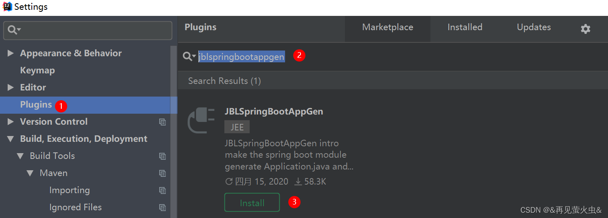Viewport: 608px width, 218px height.
Task: Collapse the Maven tree arrow
Action: pyautogui.click(x=30, y=173)
